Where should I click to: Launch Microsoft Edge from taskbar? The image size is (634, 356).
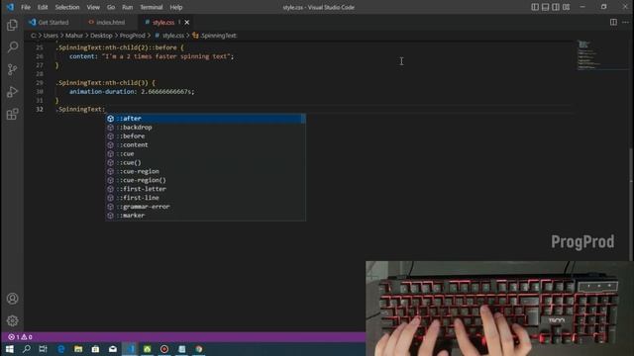(61, 349)
